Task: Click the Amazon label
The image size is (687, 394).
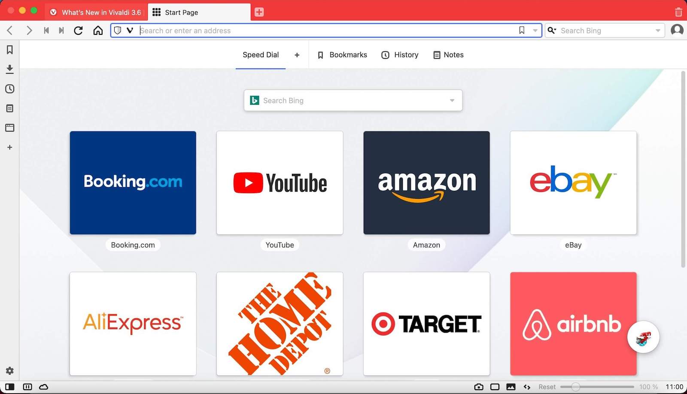Action: point(426,245)
